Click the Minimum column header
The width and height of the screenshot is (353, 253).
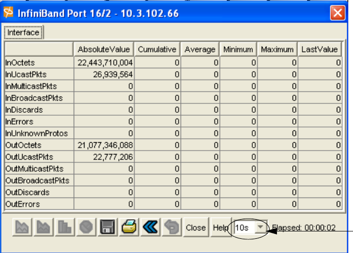click(x=238, y=49)
